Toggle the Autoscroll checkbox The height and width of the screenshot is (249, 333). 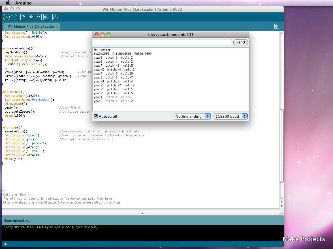[x=96, y=116]
